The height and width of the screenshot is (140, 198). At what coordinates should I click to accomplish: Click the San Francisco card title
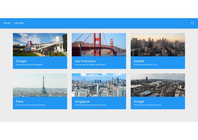click(85, 61)
